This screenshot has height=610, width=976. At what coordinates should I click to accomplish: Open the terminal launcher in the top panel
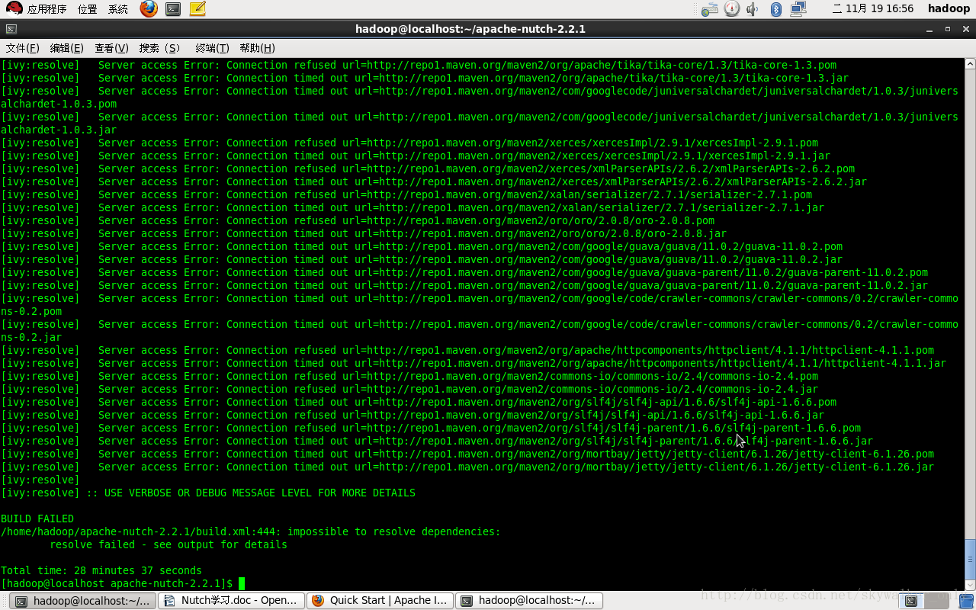pos(173,9)
